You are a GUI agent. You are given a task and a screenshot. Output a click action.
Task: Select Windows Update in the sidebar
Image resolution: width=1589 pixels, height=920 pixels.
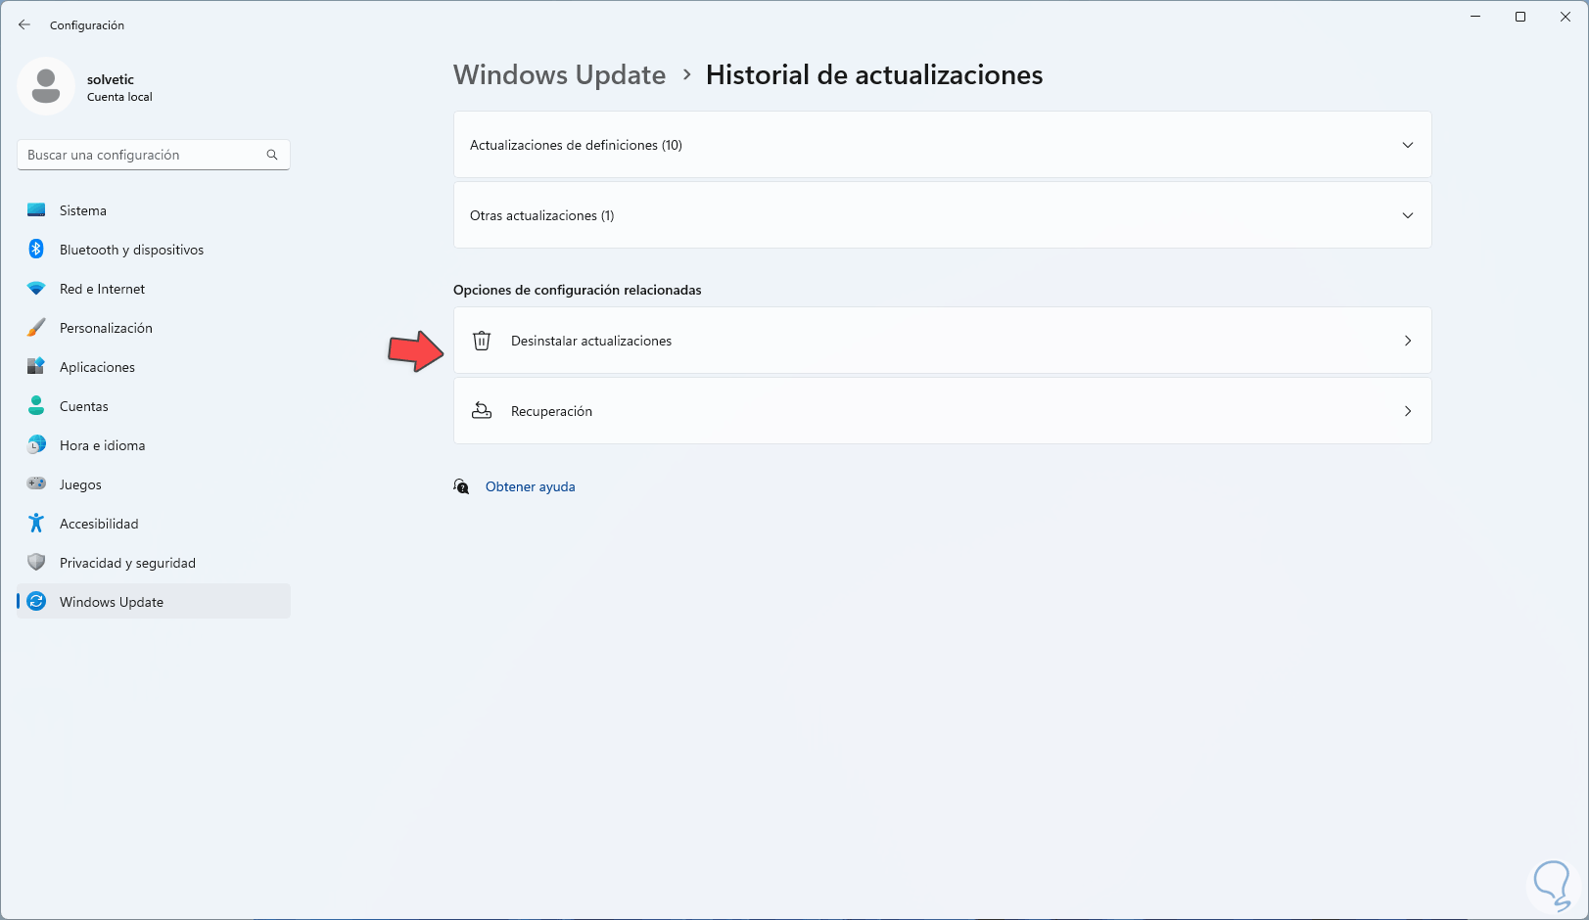[154, 602]
